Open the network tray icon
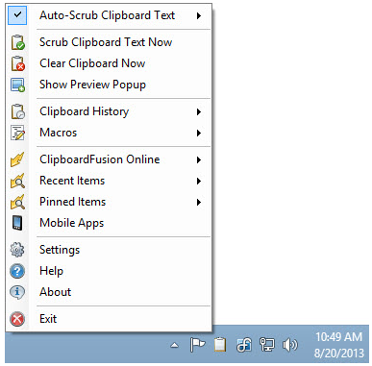The image size is (372, 366). (x=266, y=345)
